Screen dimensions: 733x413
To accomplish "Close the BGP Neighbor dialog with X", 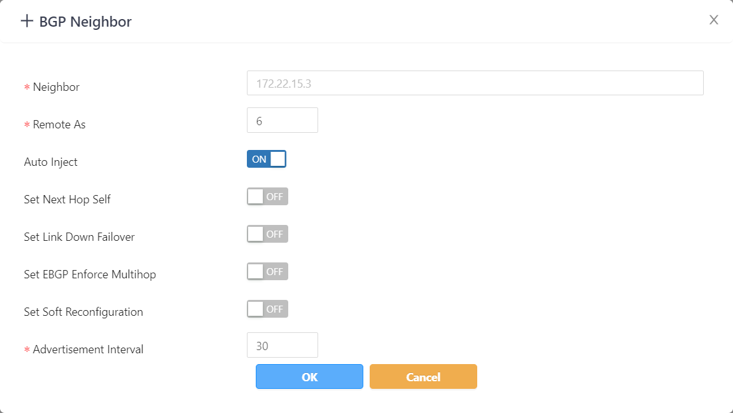I will coord(714,20).
